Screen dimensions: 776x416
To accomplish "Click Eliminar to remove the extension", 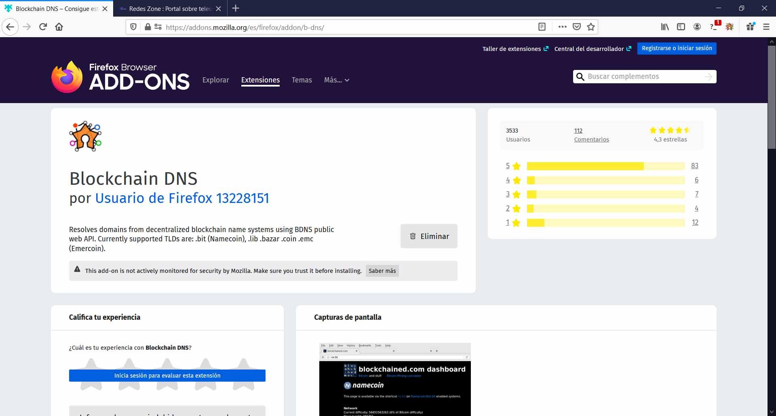I will [x=429, y=236].
